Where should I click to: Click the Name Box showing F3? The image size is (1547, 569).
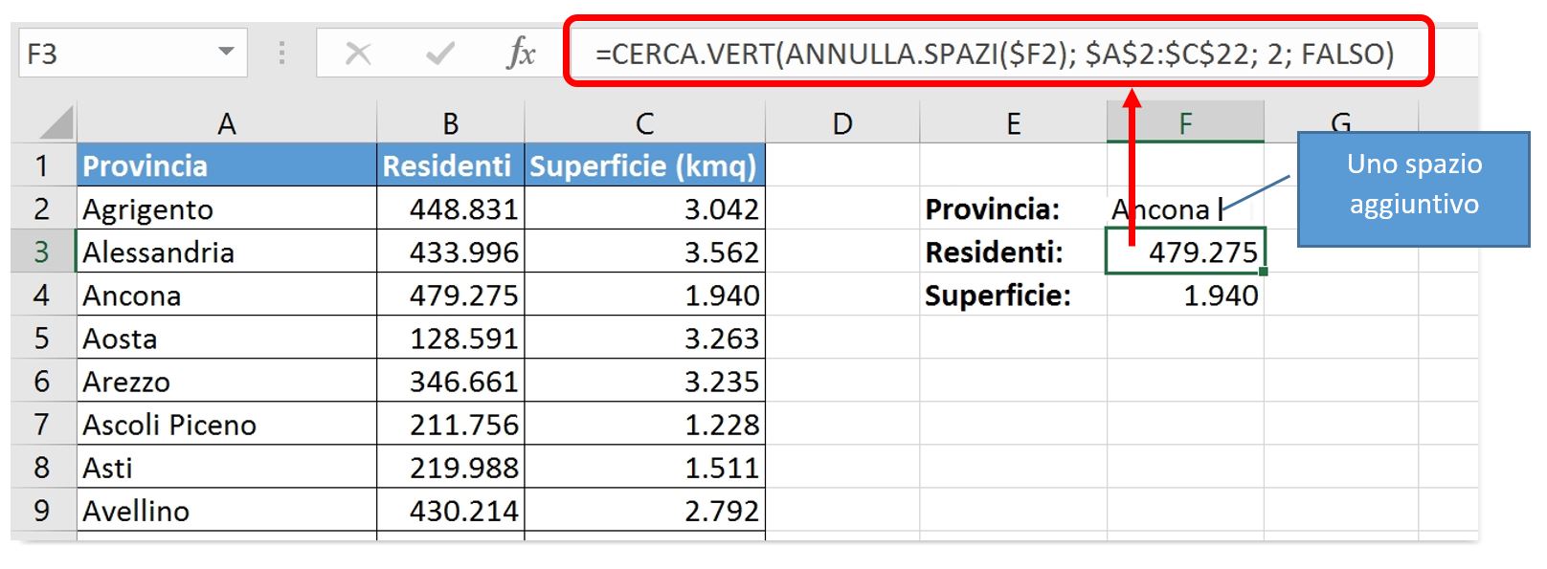(133, 53)
